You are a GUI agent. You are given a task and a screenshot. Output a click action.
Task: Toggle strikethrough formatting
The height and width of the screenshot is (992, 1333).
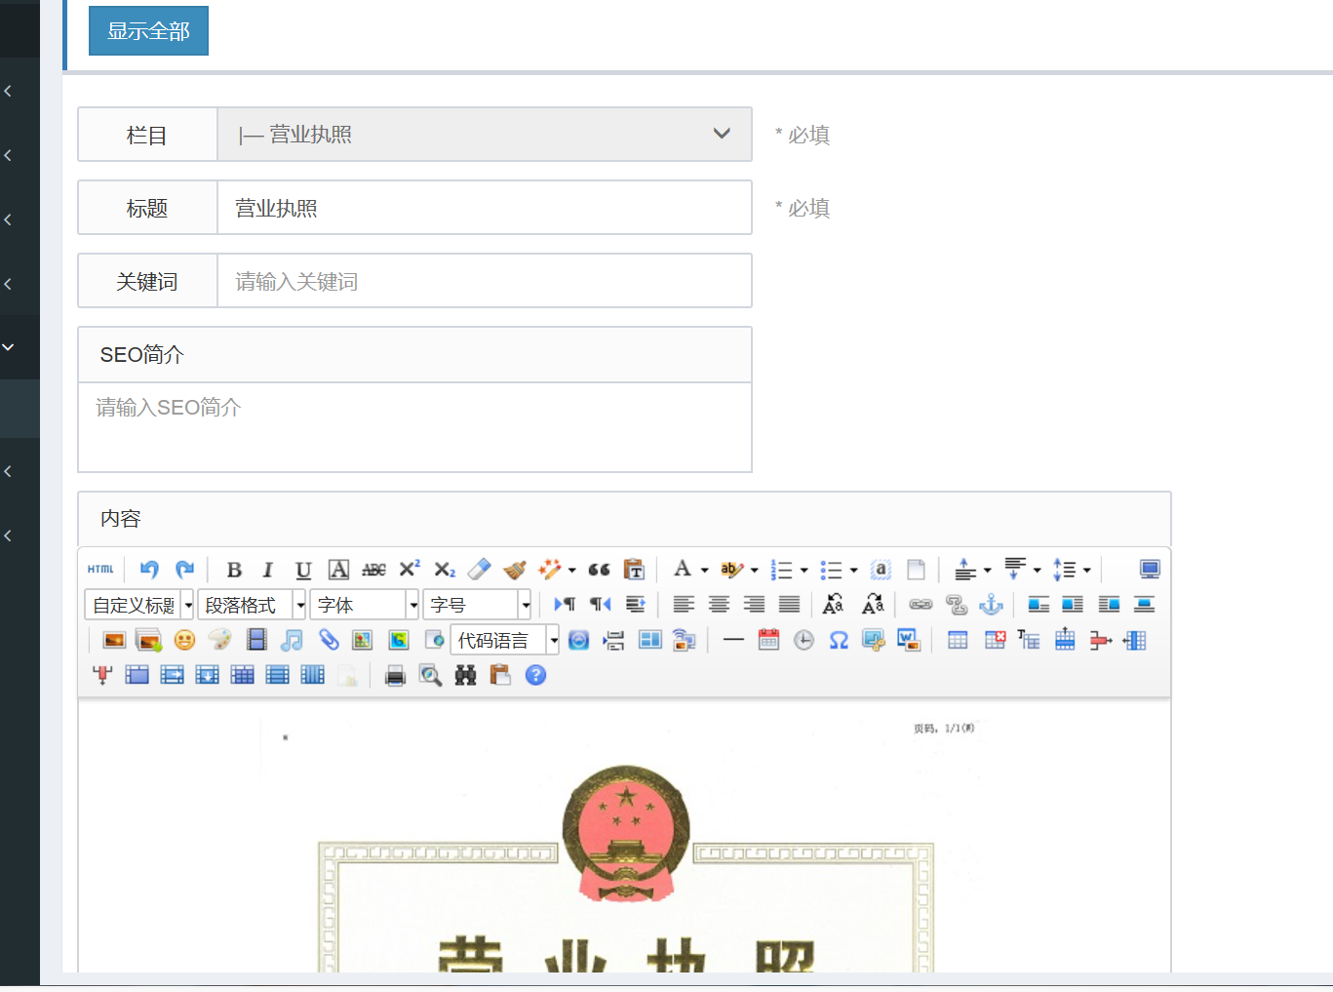pyautogui.click(x=373, y=570)
